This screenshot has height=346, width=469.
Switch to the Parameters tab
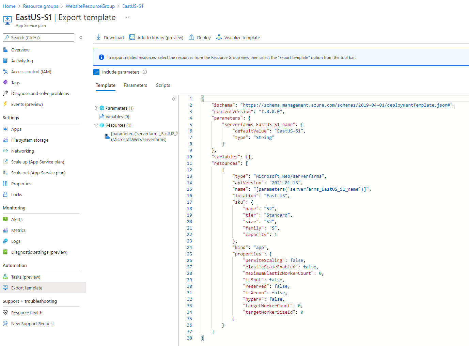click(135, 85)
